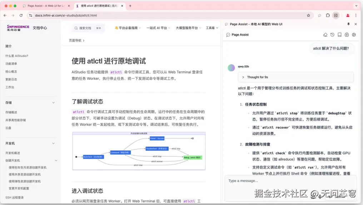Open the 简介 sidebar item
The image size is (363, 205).
tap(8, 46)
